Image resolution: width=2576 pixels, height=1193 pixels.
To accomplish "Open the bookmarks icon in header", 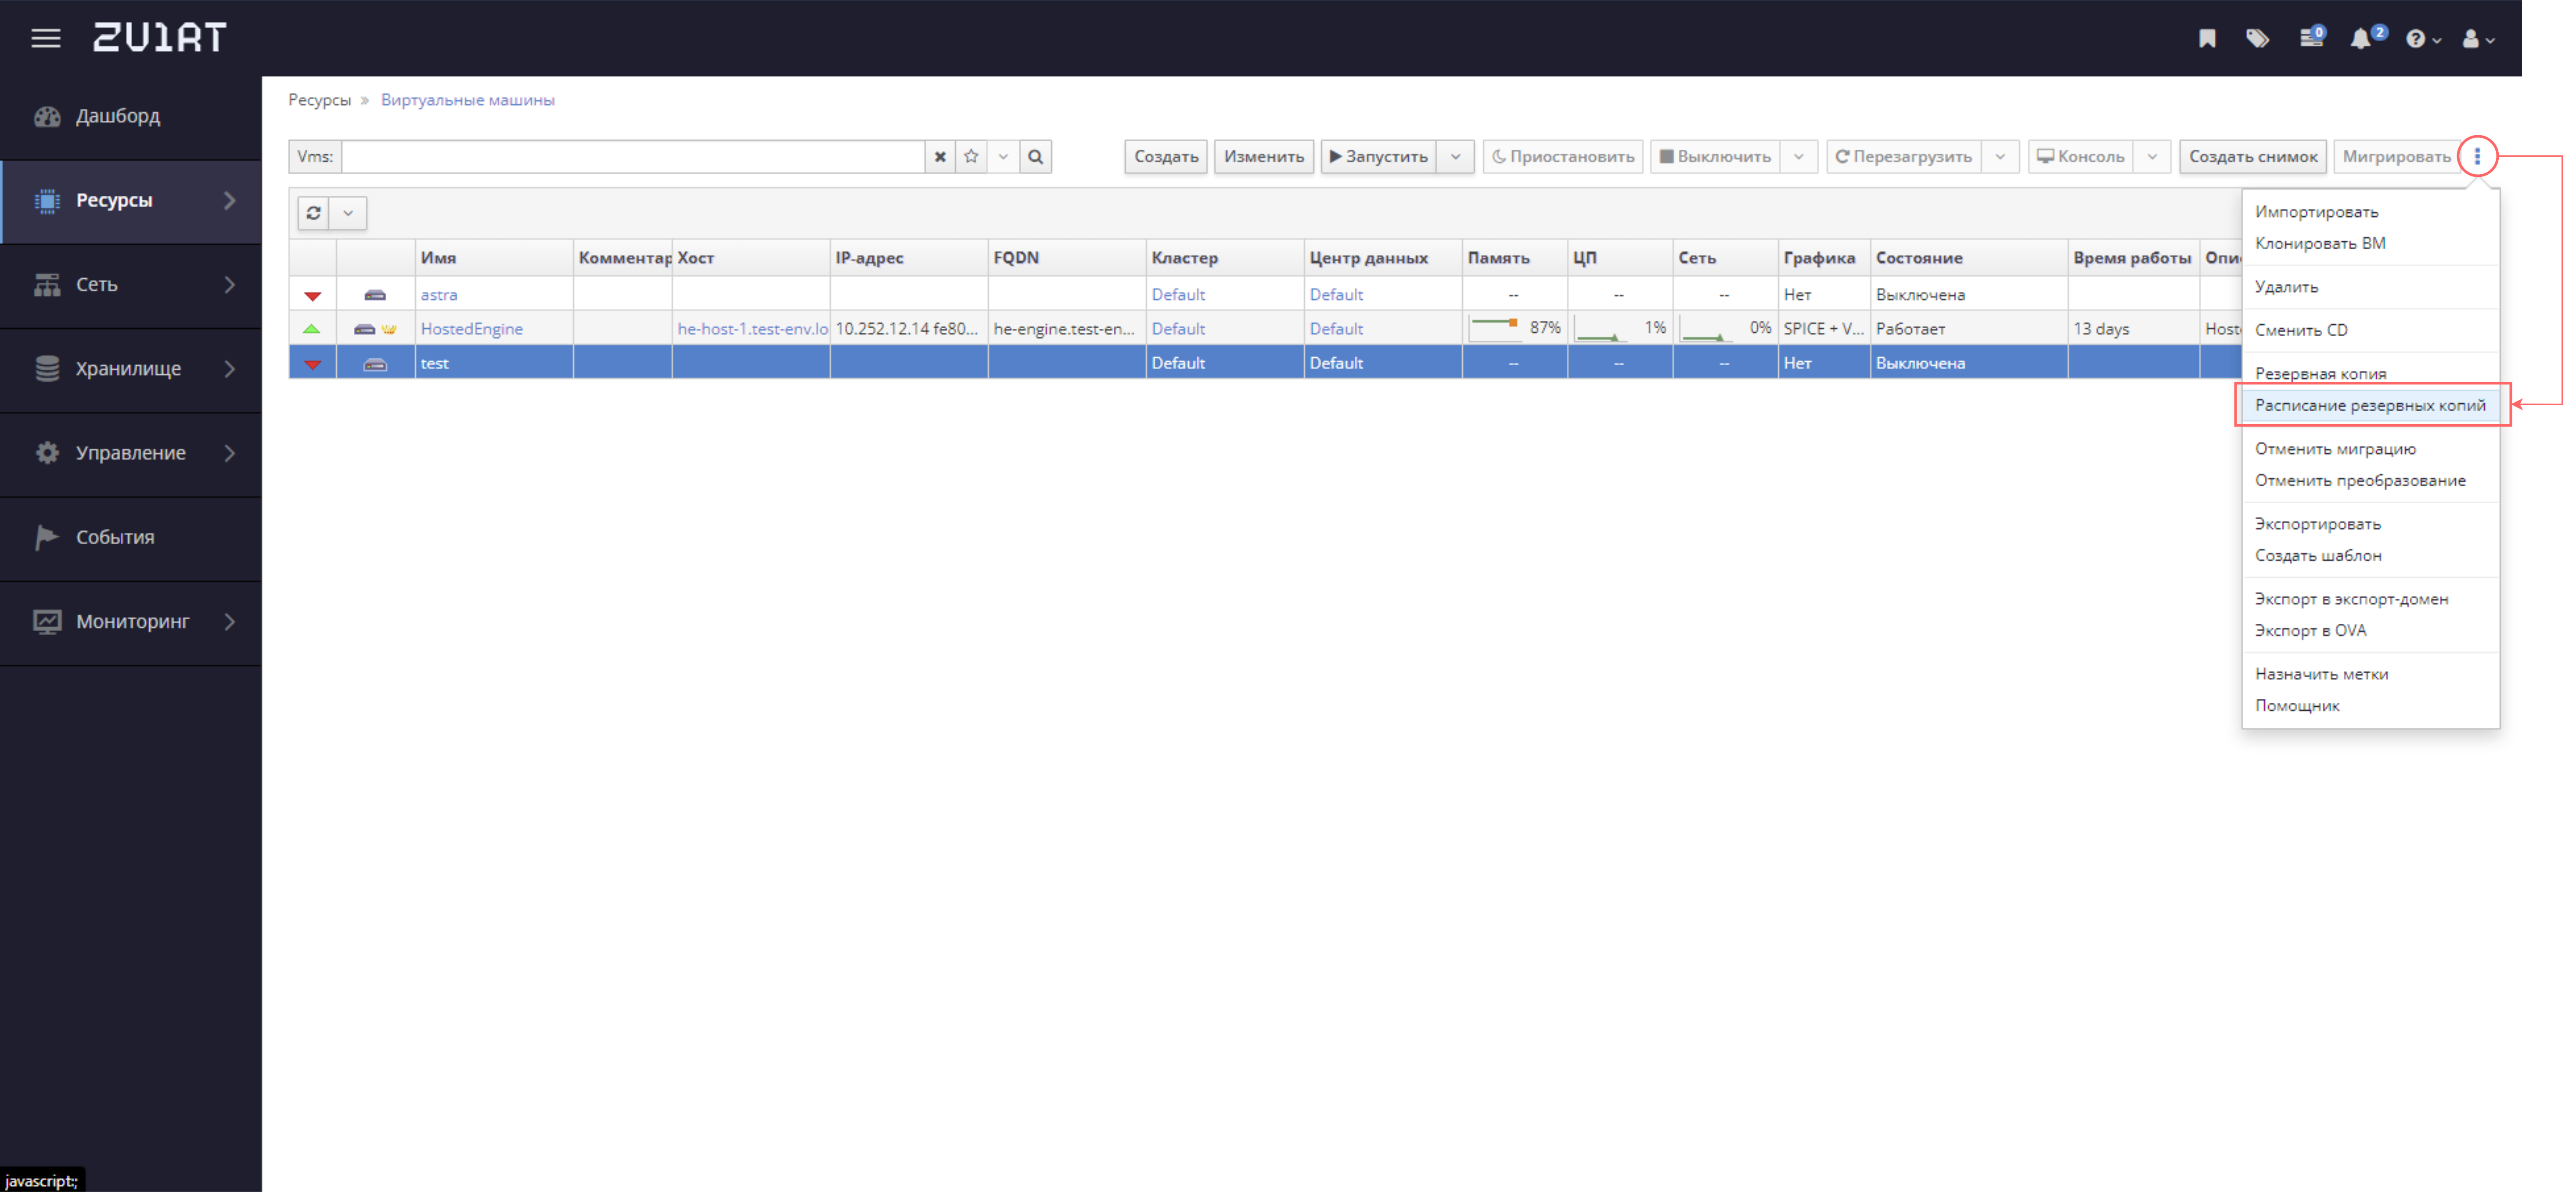I will click(2207, 38).
